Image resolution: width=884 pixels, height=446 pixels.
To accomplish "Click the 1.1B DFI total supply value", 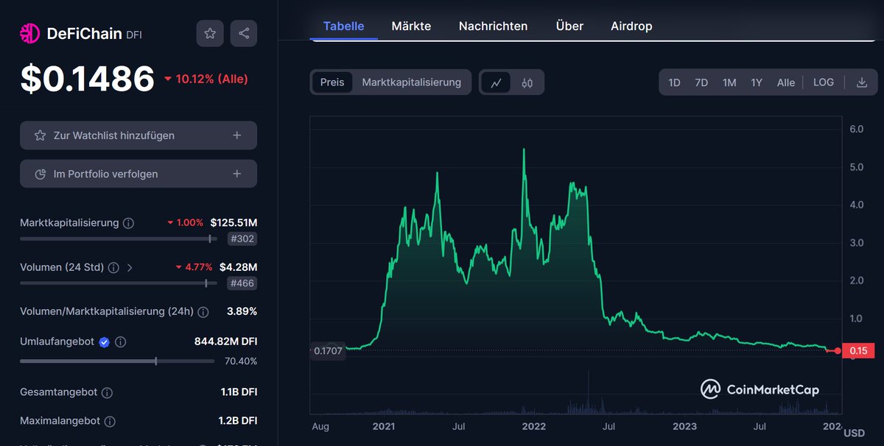I will click(x=239, y=392).
